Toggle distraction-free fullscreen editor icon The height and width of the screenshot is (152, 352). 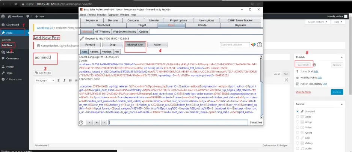(x=286, y=80)
